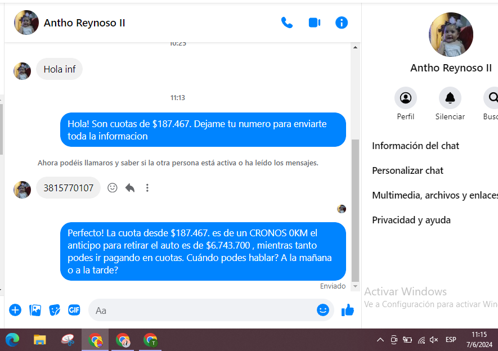The width and height of the screenshot is (498, 351).
Task: Reply to the phone number message
Action: point(130,188)
